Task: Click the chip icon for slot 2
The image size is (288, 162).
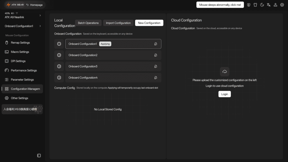Action: (59, 55)
